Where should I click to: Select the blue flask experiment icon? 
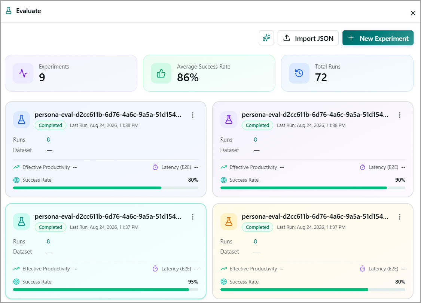21,119
